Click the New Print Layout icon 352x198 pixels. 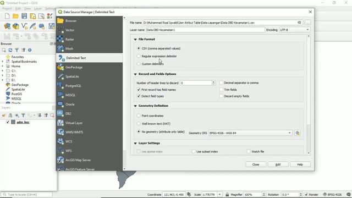click(33, 16)
